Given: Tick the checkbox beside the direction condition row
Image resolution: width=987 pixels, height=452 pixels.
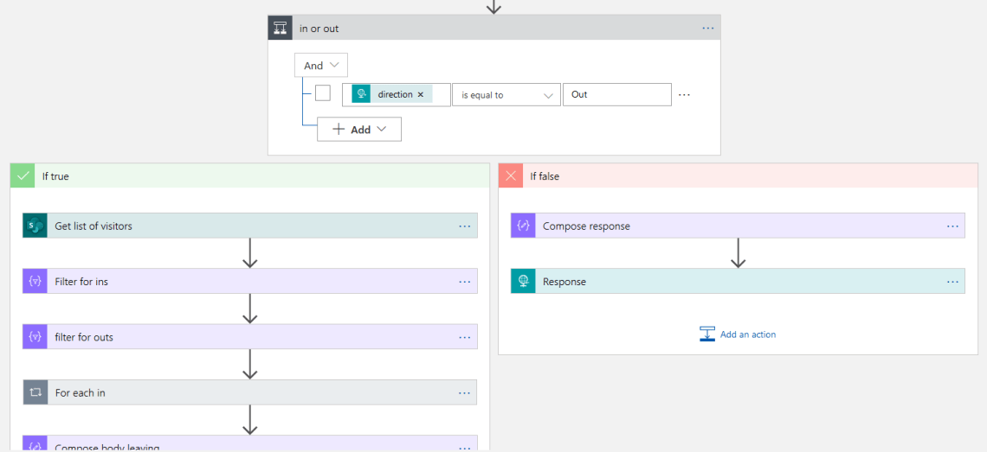Looking at the screenshot, I should click(x=322, y=93).
